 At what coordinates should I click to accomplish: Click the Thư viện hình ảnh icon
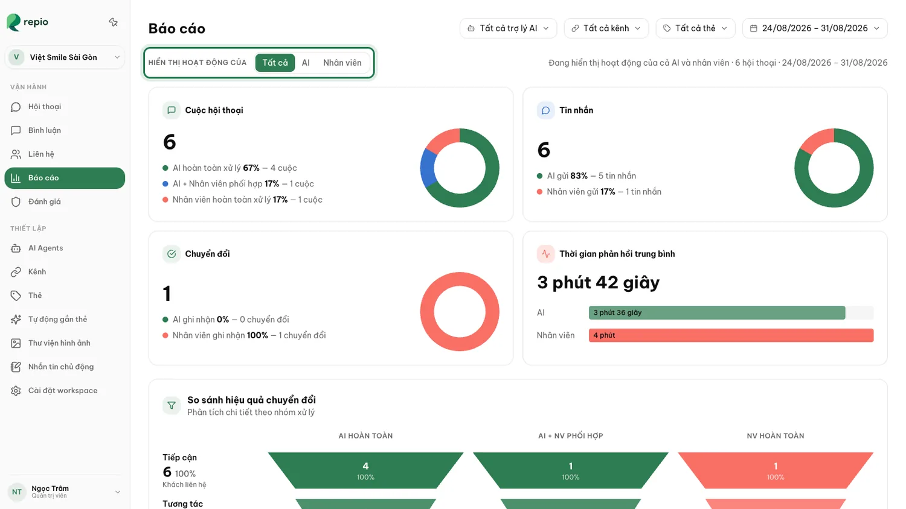coord(16,343)
